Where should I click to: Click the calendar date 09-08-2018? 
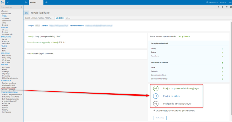[x=212, y=2]
